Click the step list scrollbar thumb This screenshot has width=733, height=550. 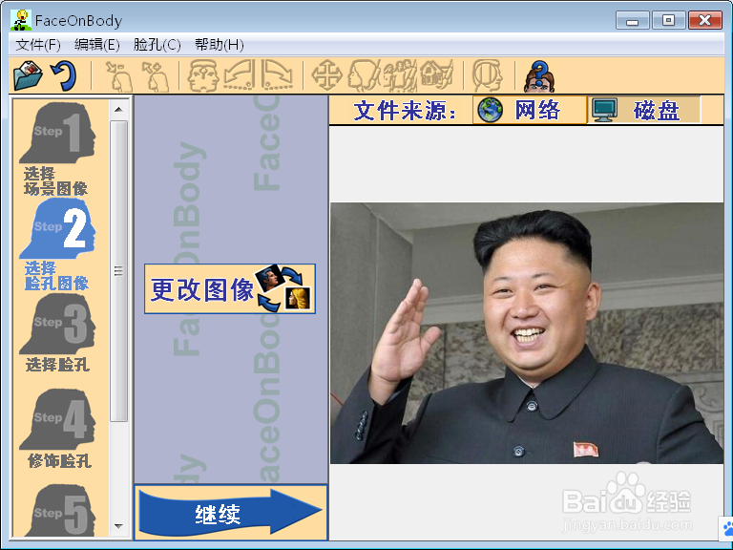pos(118,271)
